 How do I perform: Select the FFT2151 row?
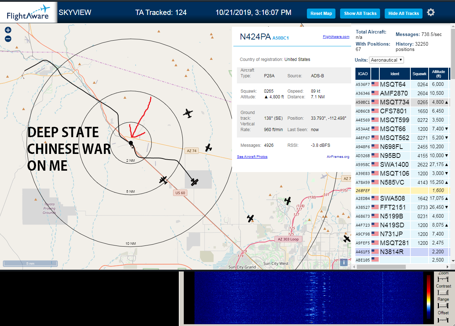click(x=402, y=207)
